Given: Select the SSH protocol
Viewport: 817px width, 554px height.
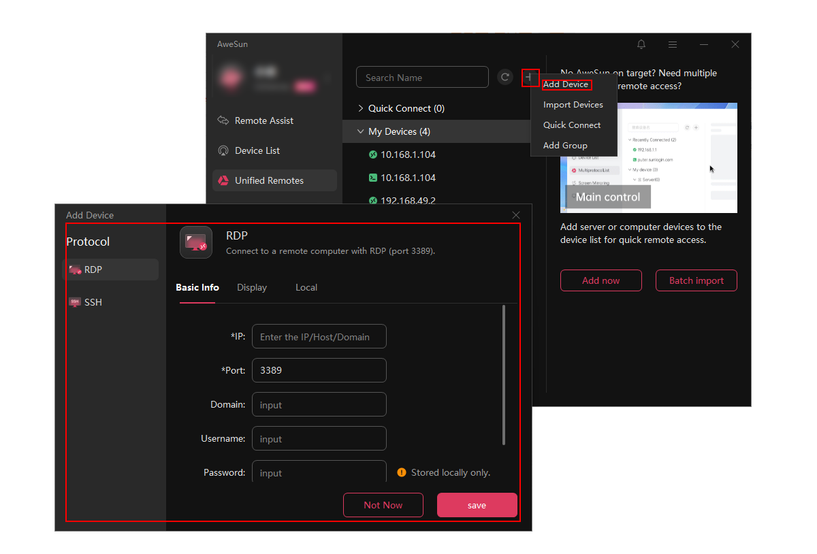Looking at the screenshot, I should pos(110,302).
